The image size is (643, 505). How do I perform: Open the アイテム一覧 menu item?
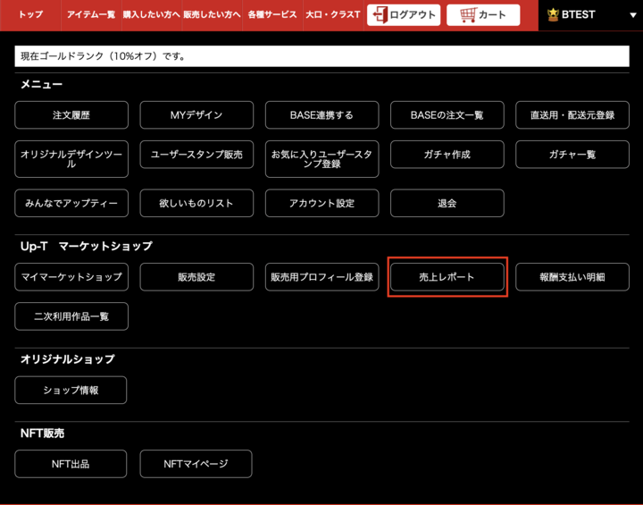tap(91, 15)
